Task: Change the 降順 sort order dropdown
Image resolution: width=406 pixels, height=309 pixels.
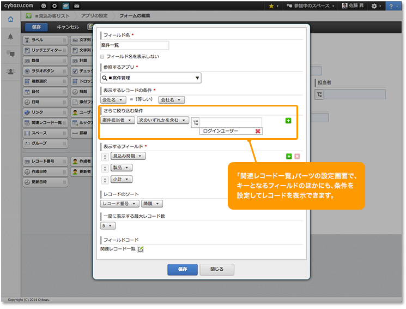Action: click(152, 204)
